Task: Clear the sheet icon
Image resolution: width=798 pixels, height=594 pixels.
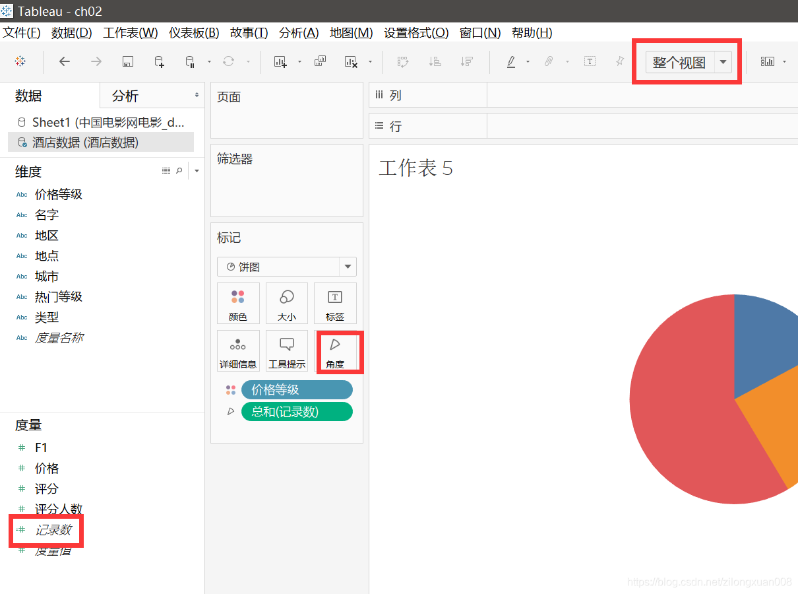Action: pos(351,62)
